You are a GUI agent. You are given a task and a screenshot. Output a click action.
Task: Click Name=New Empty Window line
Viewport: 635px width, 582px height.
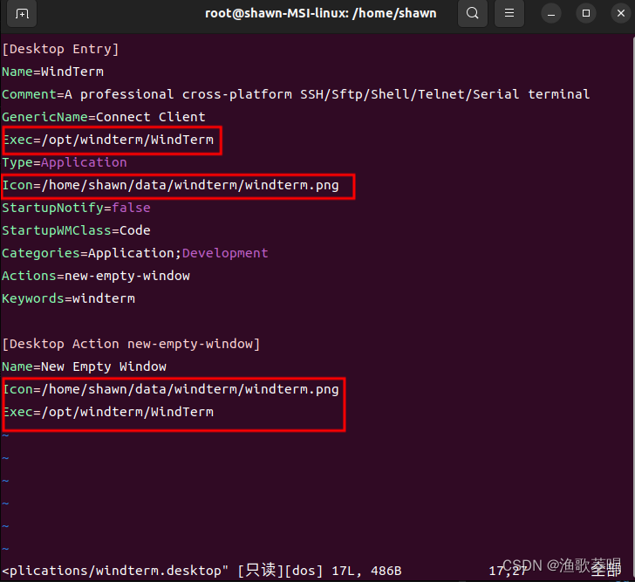tap(85, 366)
